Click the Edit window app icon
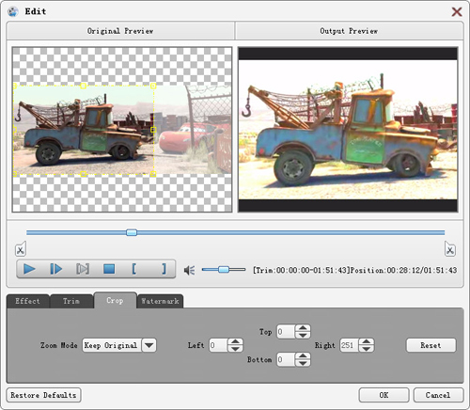Screen dimensions: 470x410 [13, 12]
